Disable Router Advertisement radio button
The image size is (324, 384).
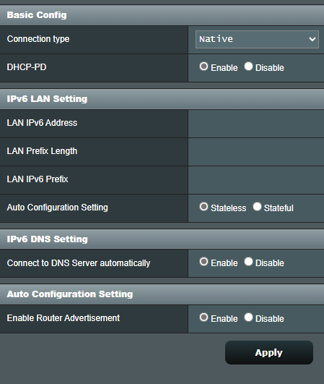[248, 317]
